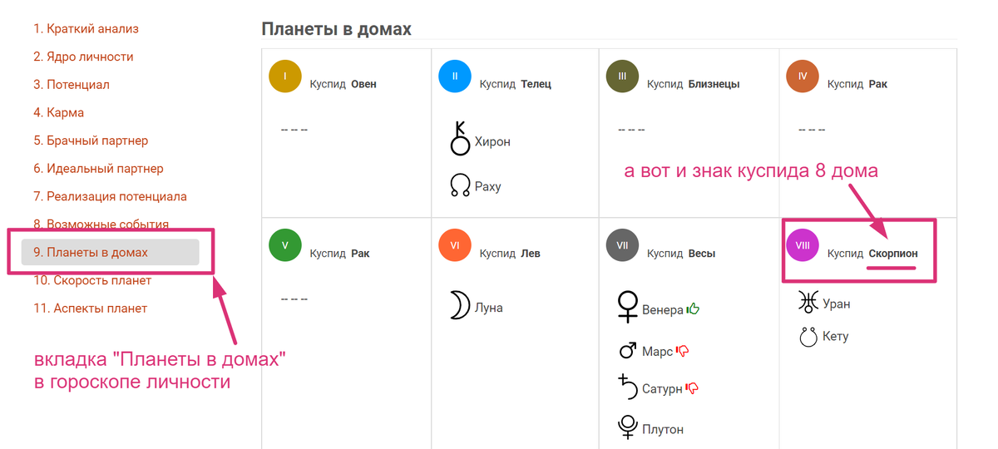Click the Марс label
This screenshot has height=449, width=998.
tap(657, 353)
